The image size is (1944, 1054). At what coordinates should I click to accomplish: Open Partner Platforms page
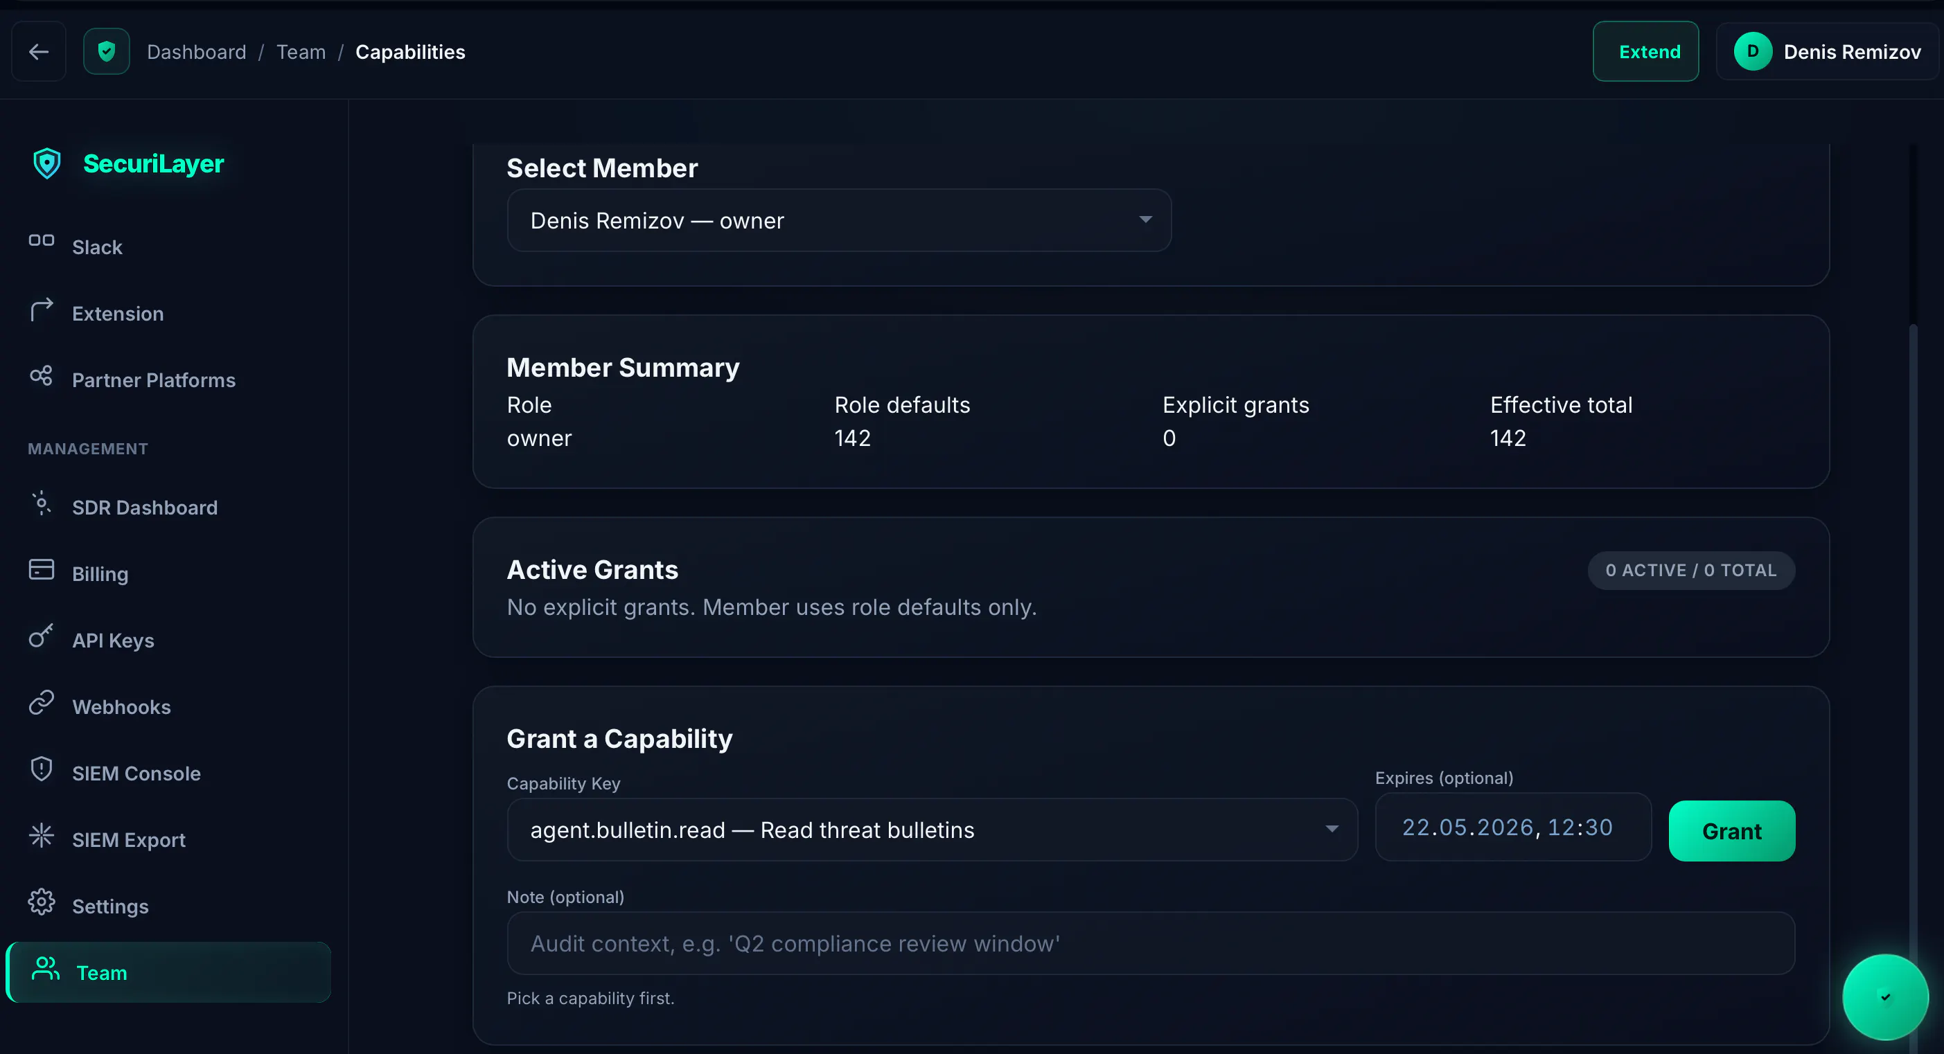(x=168, y=379)
